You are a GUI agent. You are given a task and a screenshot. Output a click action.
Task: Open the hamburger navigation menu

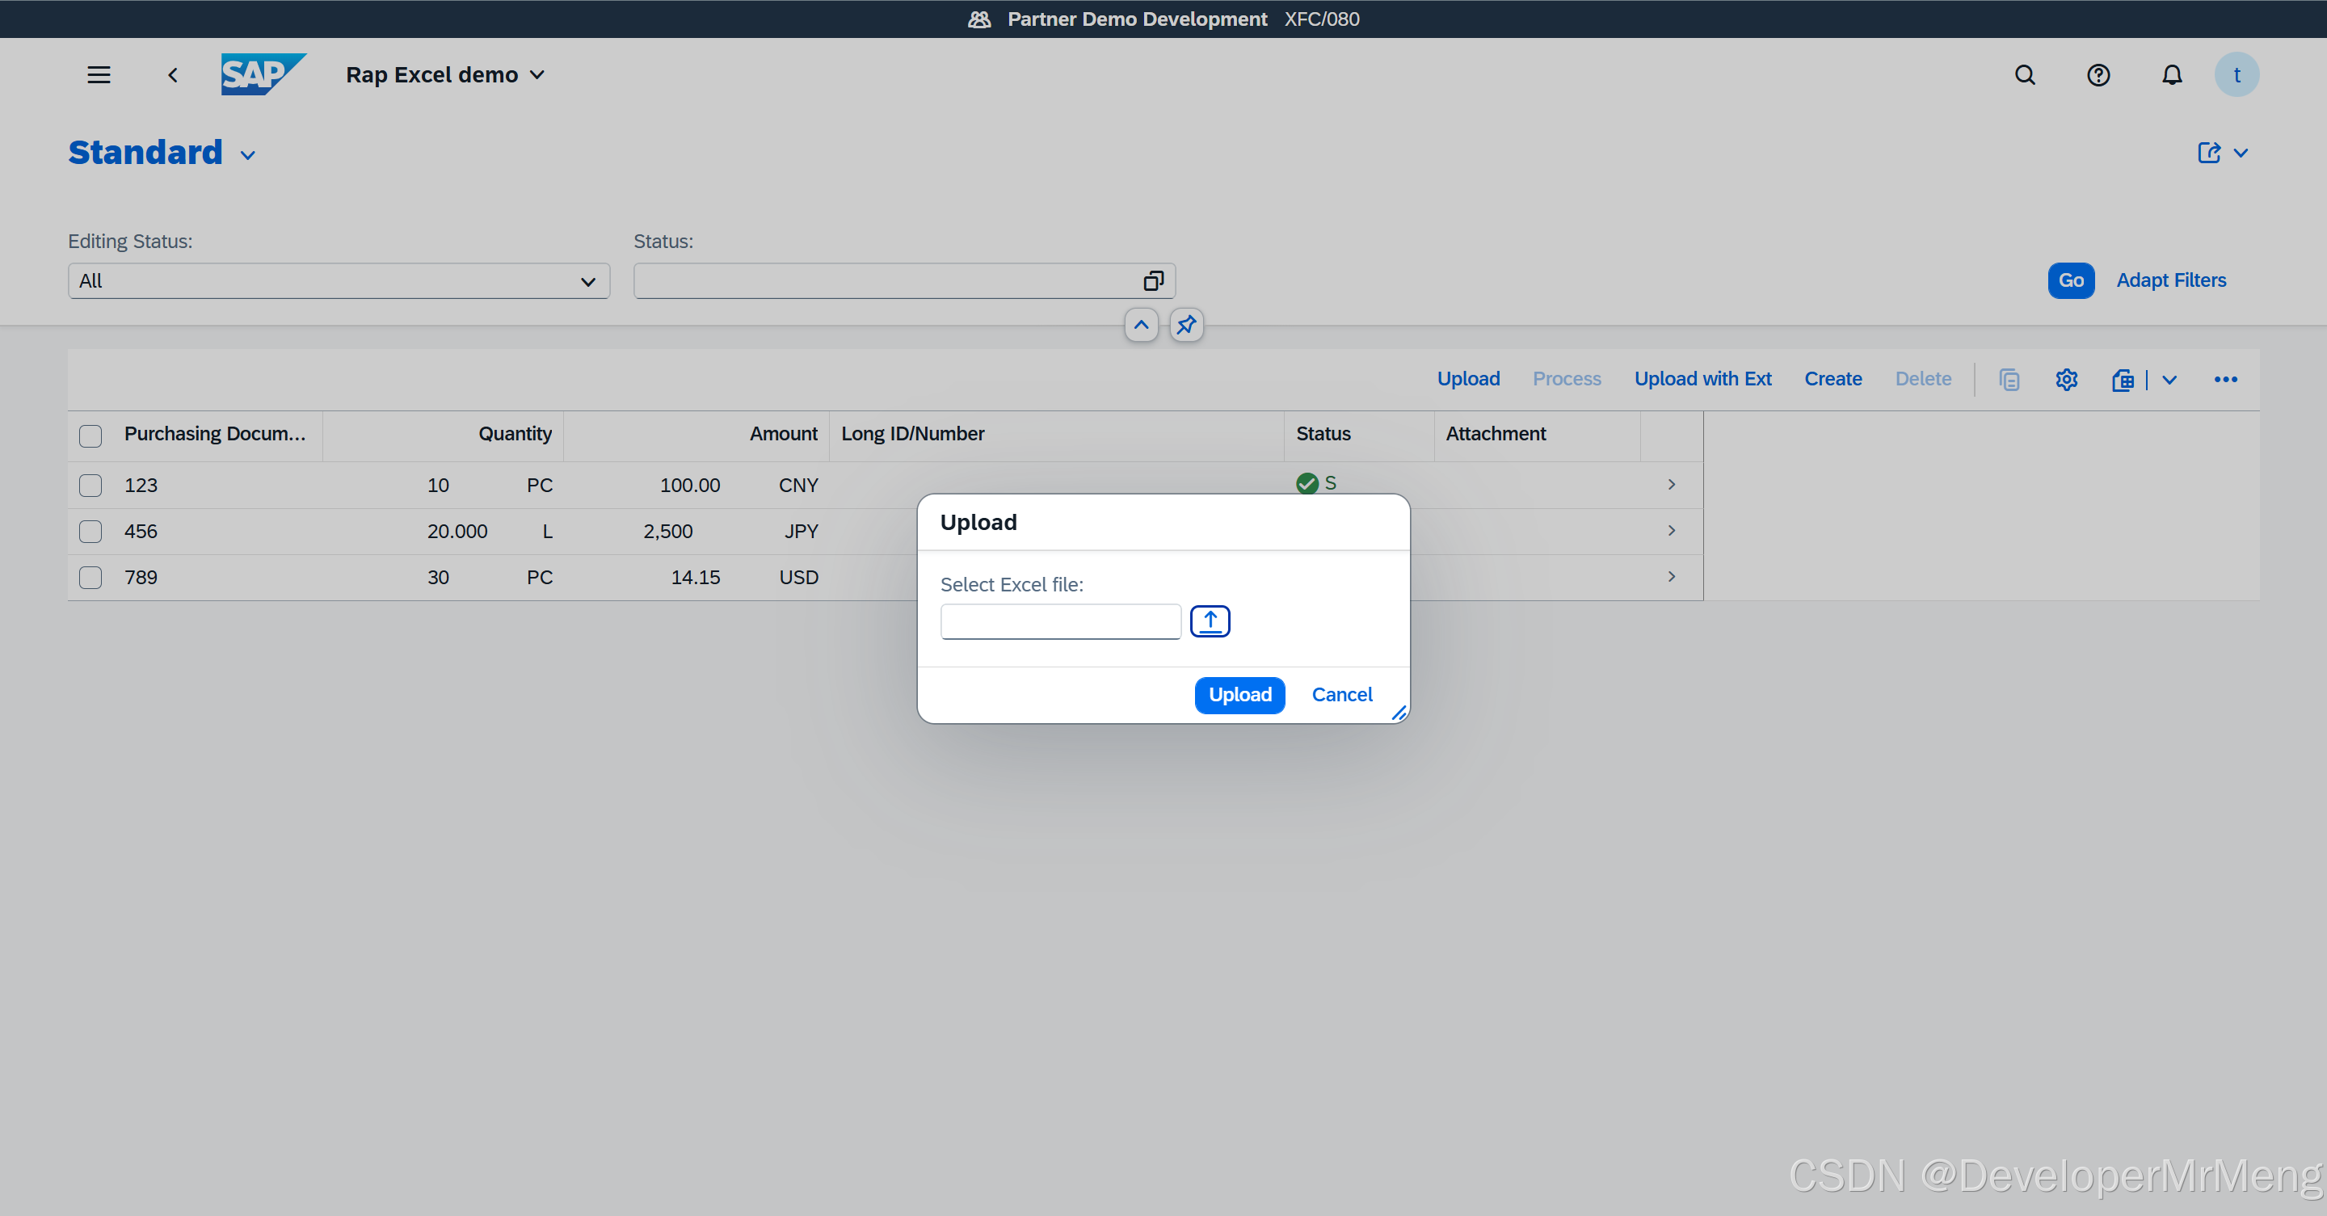(x=99, y=75)
